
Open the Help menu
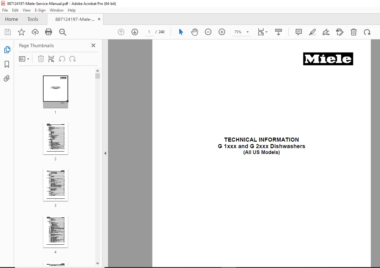[72, 10]
